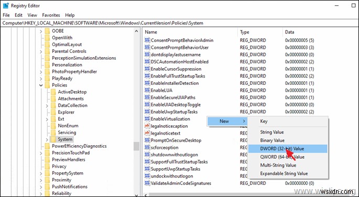Select the SupportUwpStartupTasks value icon
The height and width of the screenshot is (197, 359).
point(147,169)
